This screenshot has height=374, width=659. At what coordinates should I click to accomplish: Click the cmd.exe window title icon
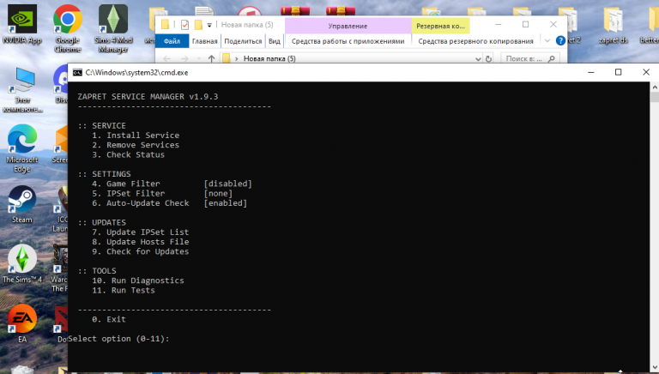tap(77, 73)
